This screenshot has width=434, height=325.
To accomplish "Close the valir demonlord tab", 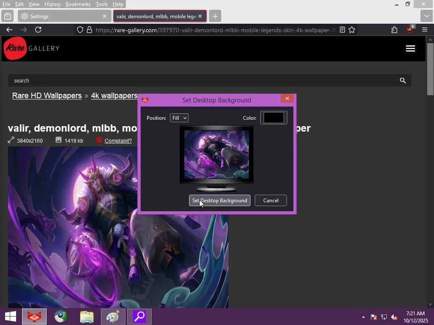I will click(x=200, y=17).
